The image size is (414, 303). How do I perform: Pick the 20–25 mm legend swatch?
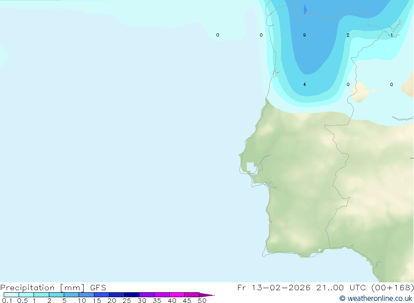coord(117,295)
